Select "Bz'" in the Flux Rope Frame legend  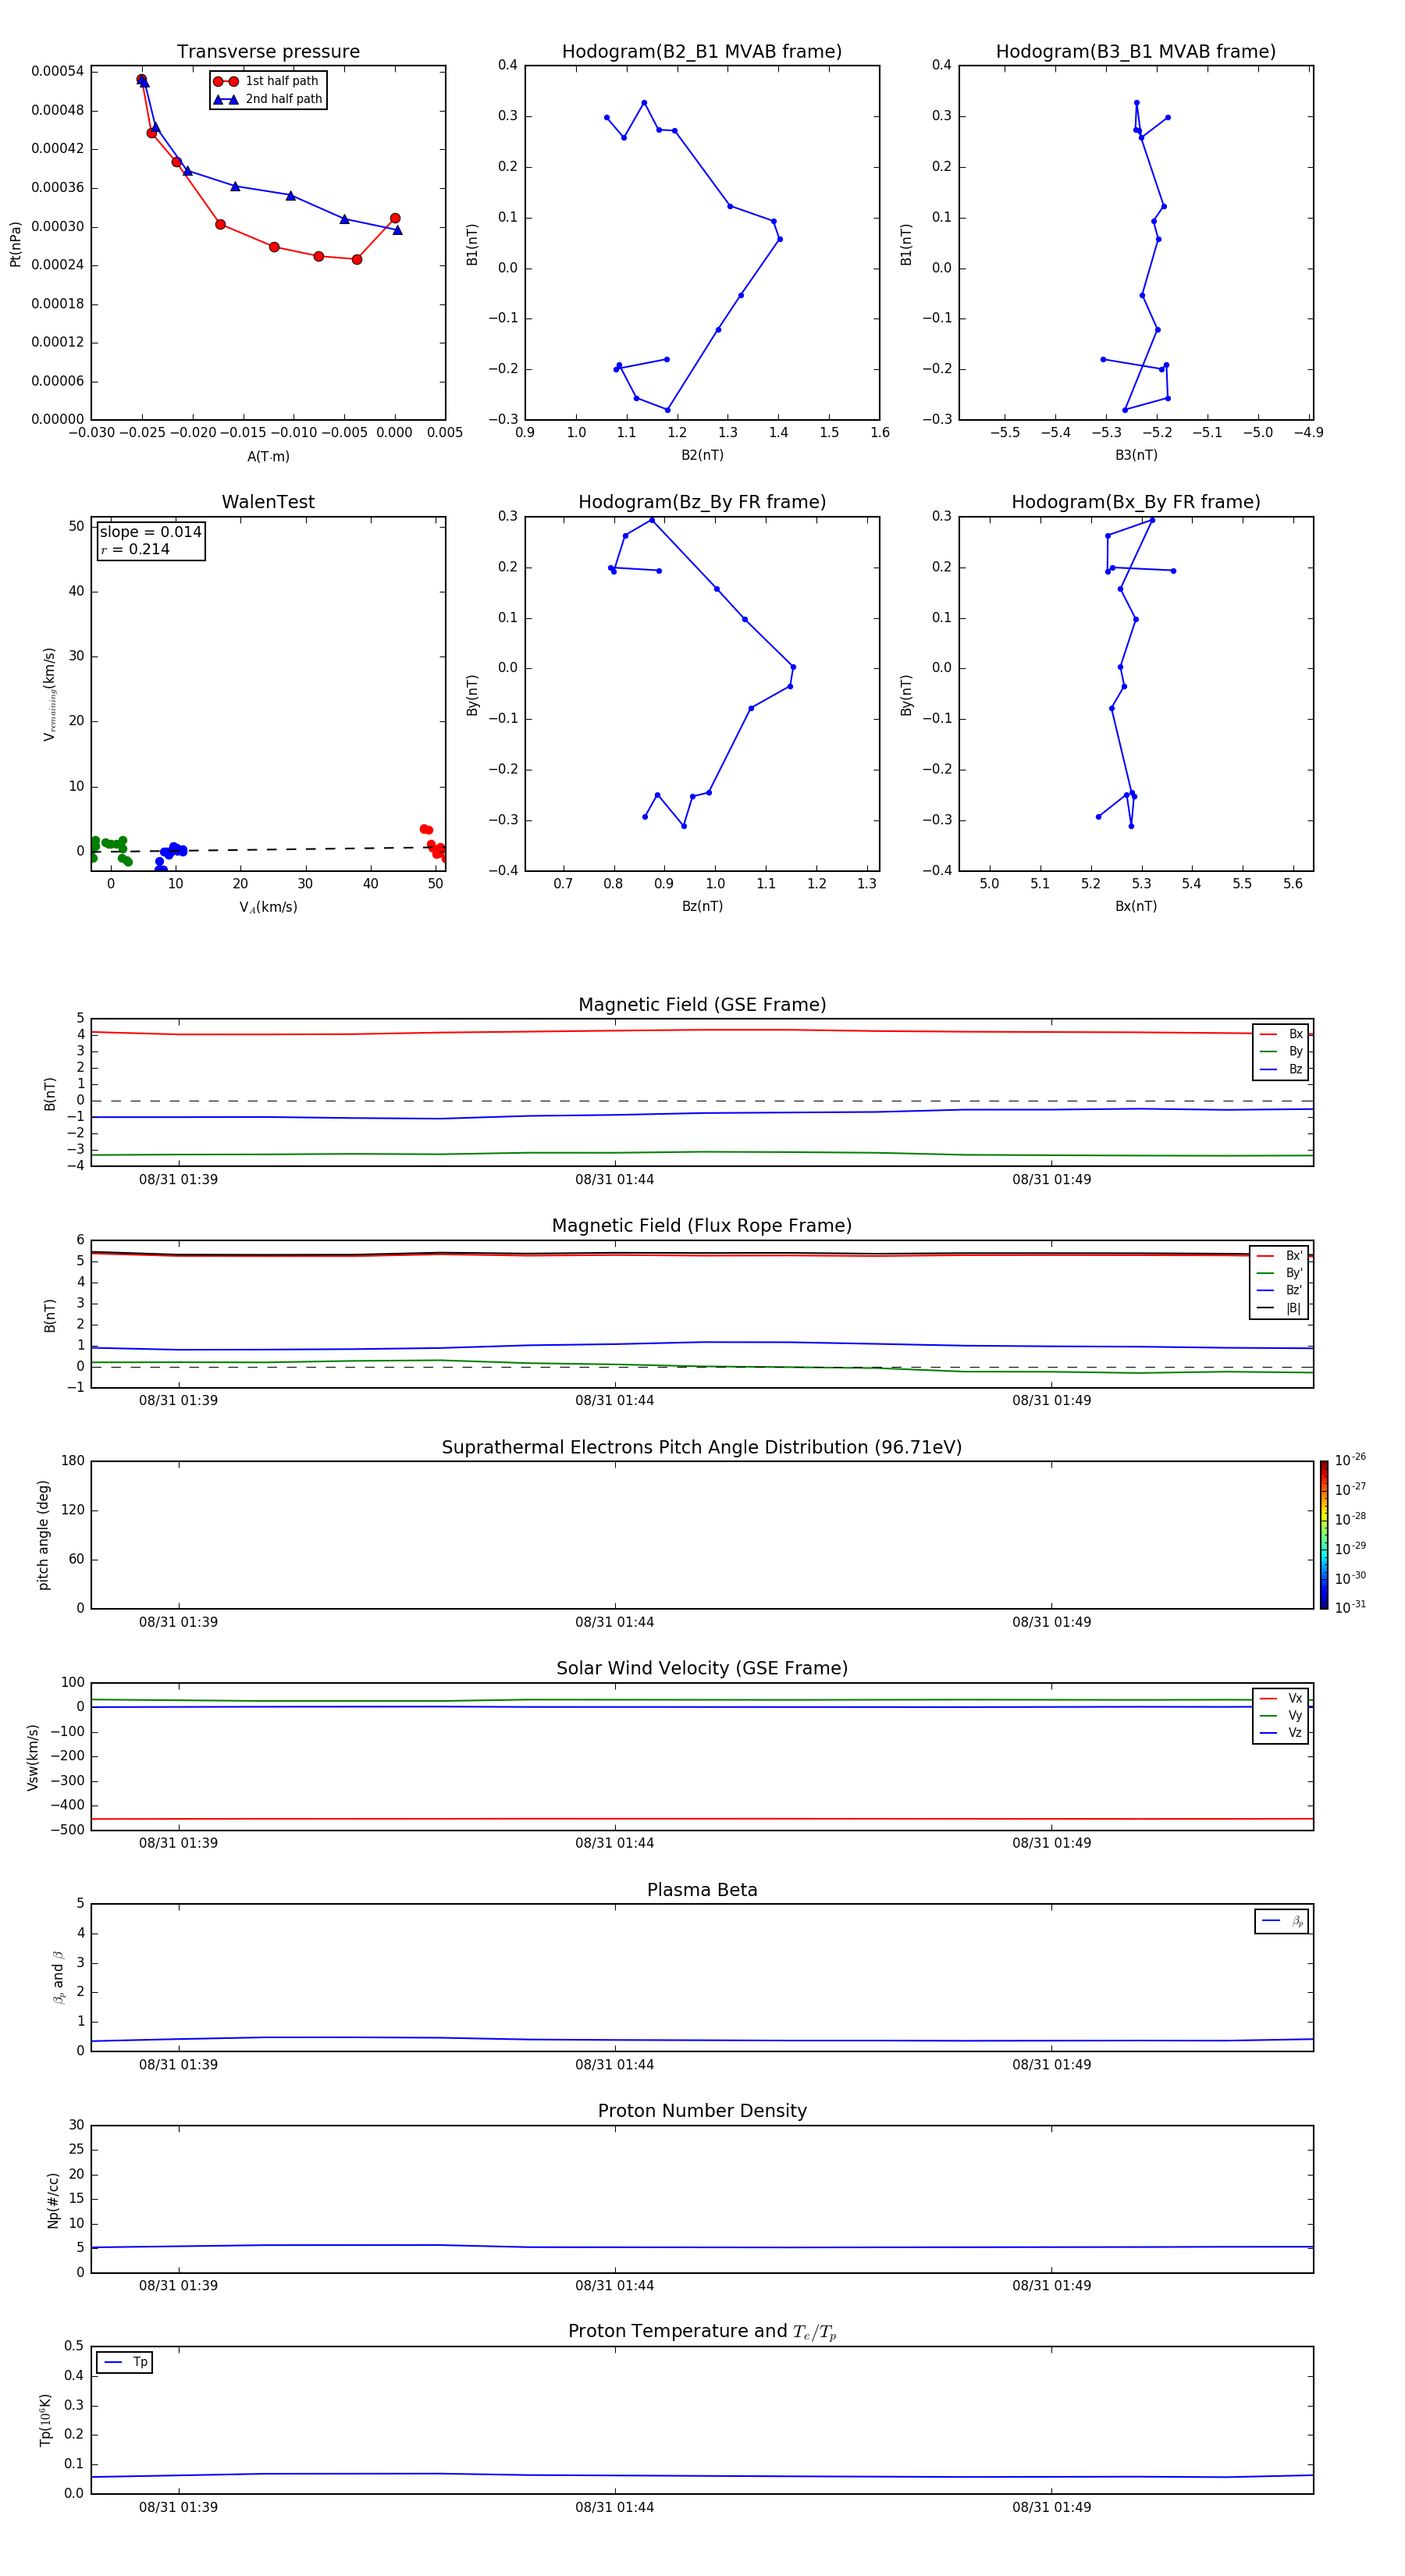point(1279,1290)
